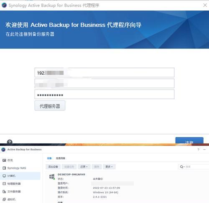Click login time 2022-07-23 13:57:09
The height and width of the screenshot is (203, 209).
107,188
